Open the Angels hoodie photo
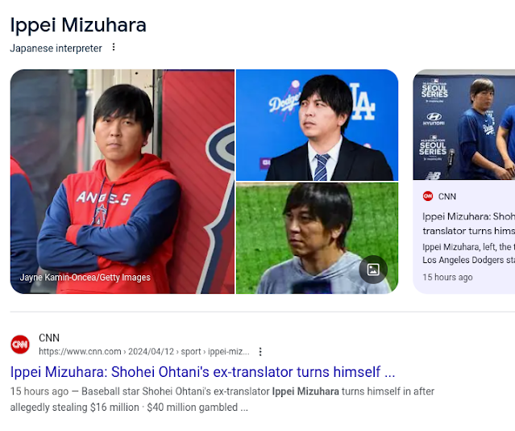The image size is (515, 431). click(123, 182)
